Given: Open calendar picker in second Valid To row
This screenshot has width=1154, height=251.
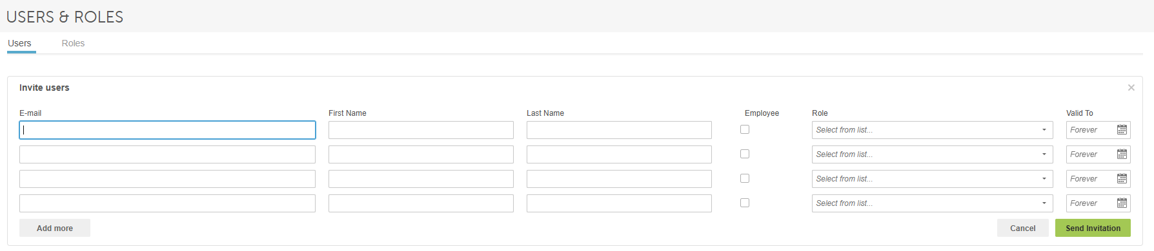Looking at the screenshot, I should 1122,154.
